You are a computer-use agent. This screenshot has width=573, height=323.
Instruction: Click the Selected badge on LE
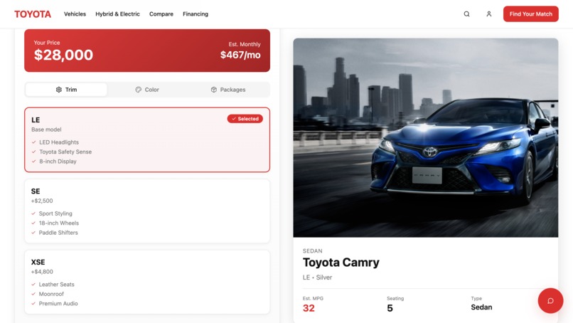(245, 119)
